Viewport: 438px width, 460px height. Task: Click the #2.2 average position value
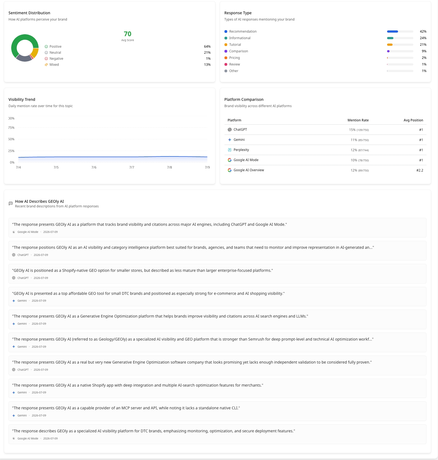coord(420,170)
